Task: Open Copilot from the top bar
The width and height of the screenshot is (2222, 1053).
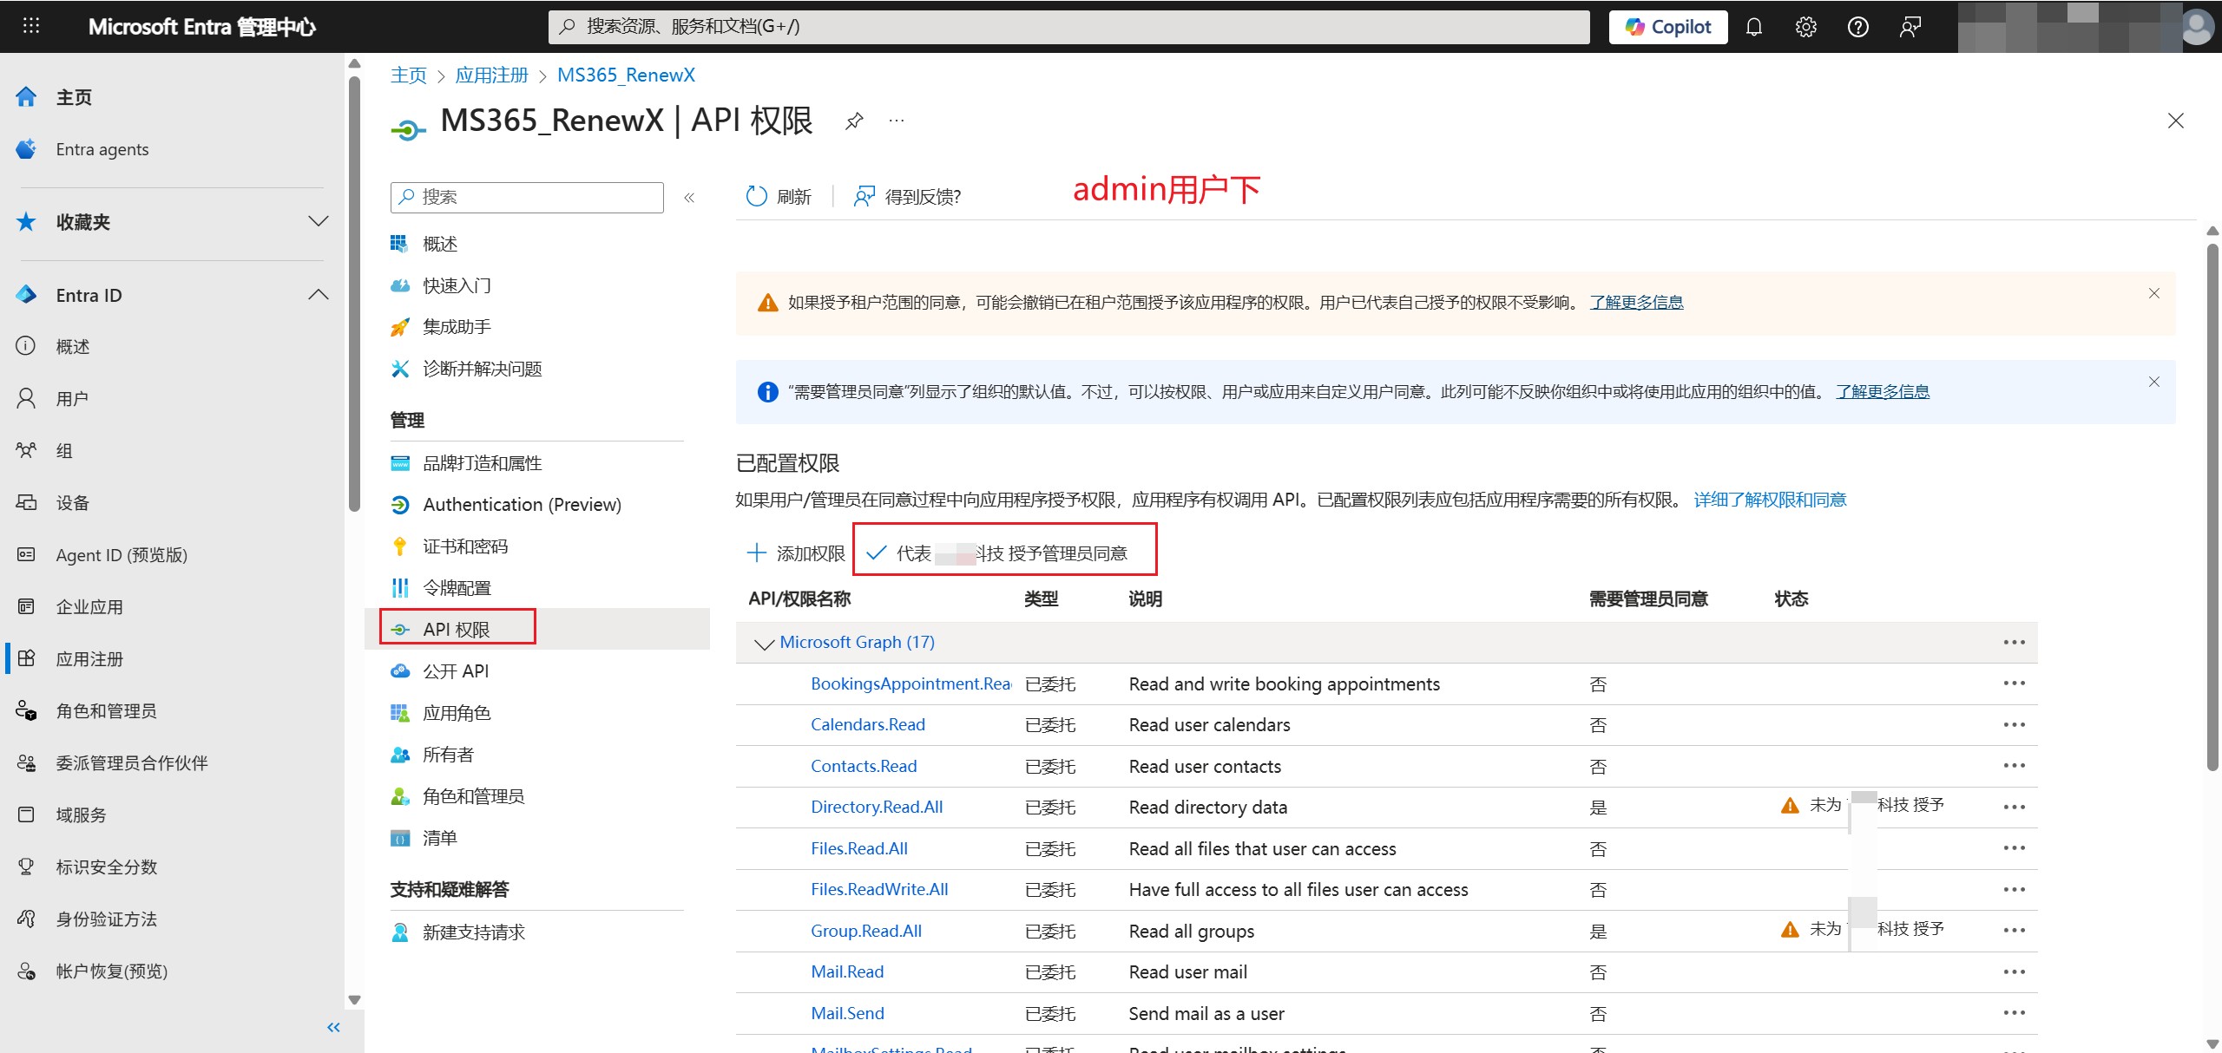Action: click(x=1668, y=27)
